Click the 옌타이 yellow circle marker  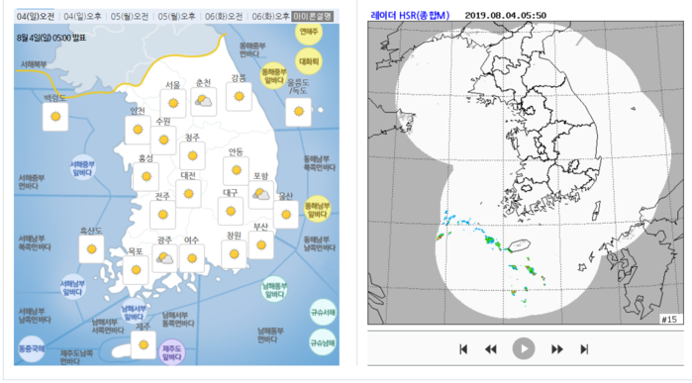tap(309, 32)
